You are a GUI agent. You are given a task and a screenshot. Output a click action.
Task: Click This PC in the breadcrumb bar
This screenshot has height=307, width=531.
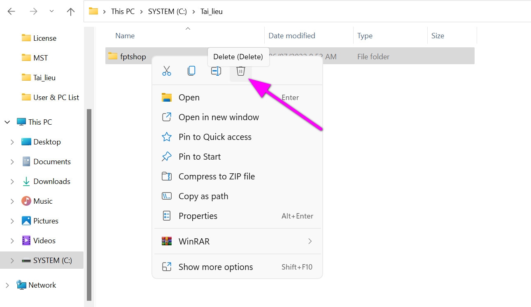tap(123, 11)
